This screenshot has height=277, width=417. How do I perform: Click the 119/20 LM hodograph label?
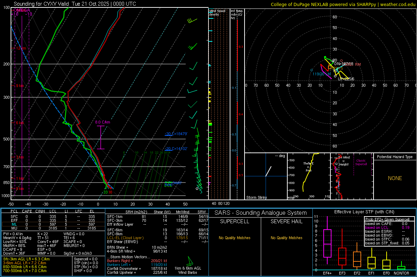pos(322,74)
